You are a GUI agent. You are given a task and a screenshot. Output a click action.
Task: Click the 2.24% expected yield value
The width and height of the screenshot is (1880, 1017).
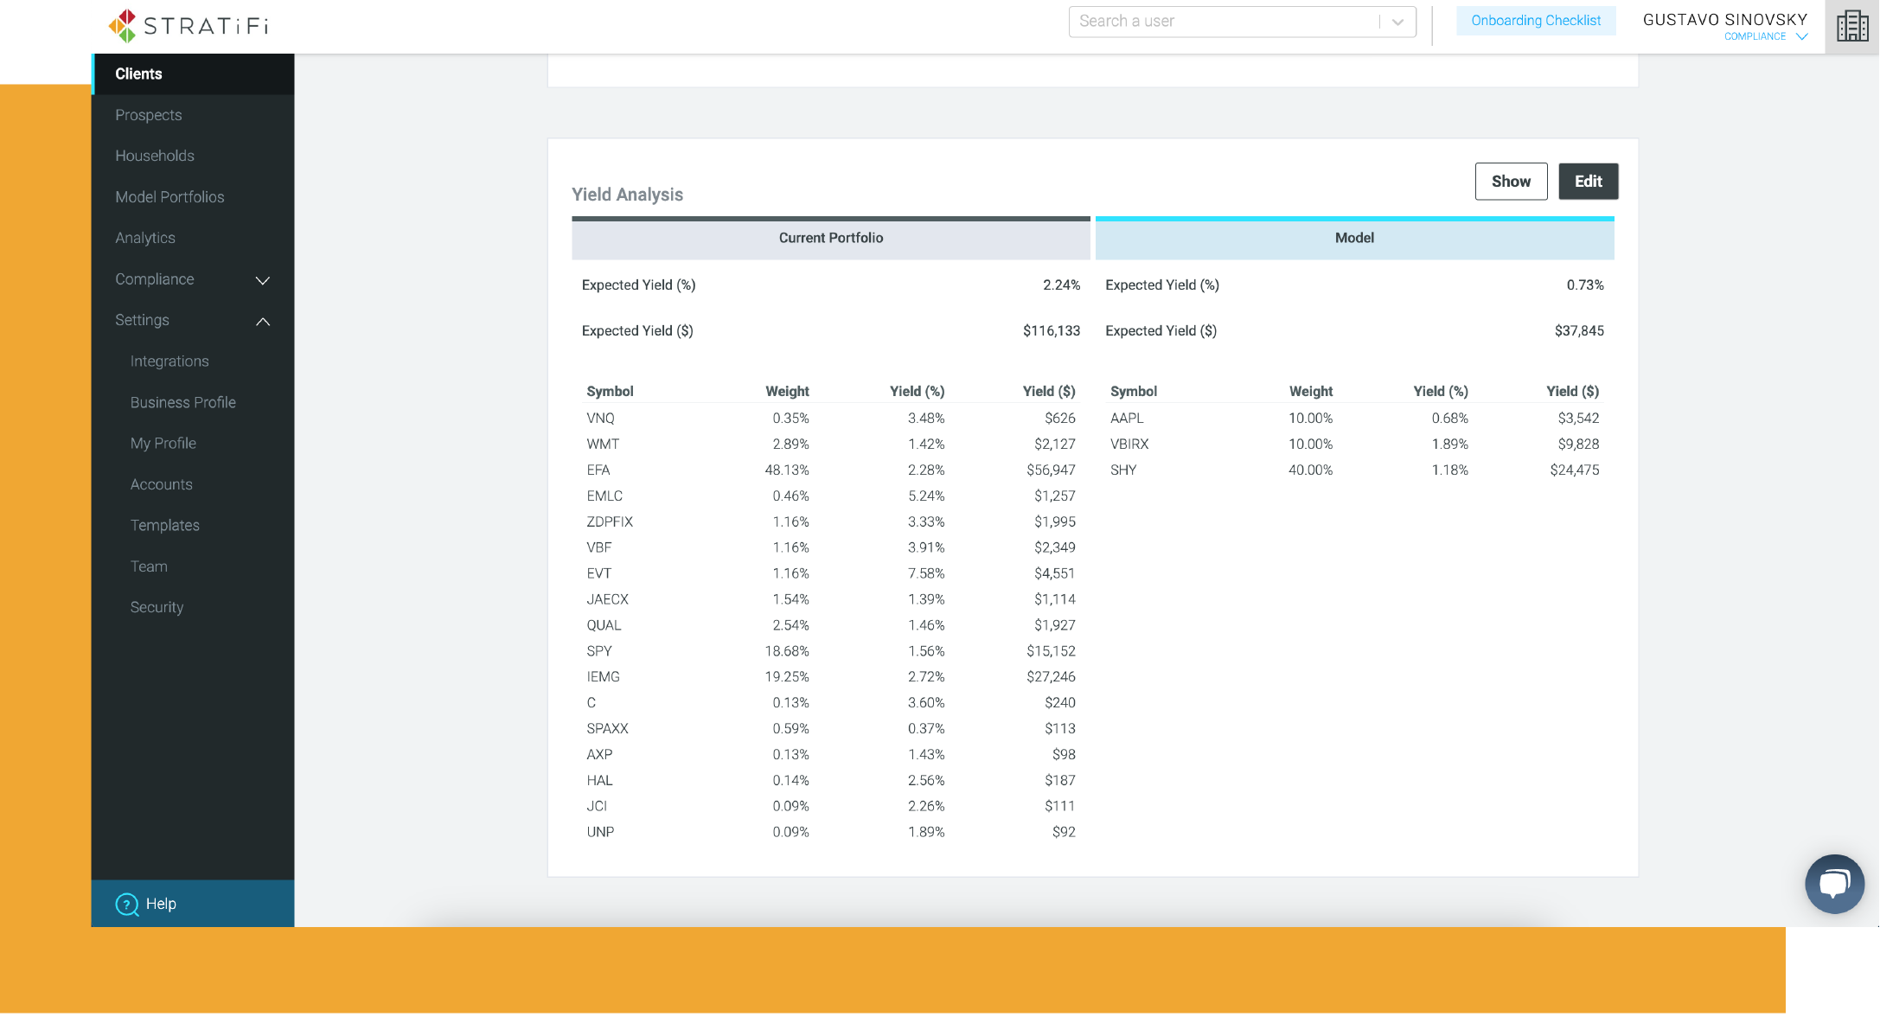(1061, 285)
